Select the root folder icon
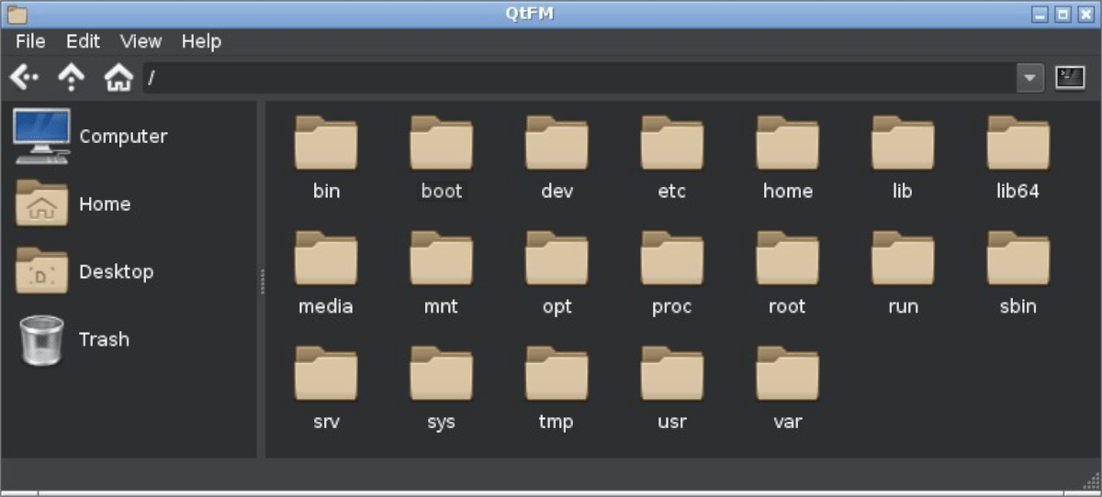 pos(788,259)
